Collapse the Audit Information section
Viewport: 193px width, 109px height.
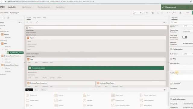(171, 99)
